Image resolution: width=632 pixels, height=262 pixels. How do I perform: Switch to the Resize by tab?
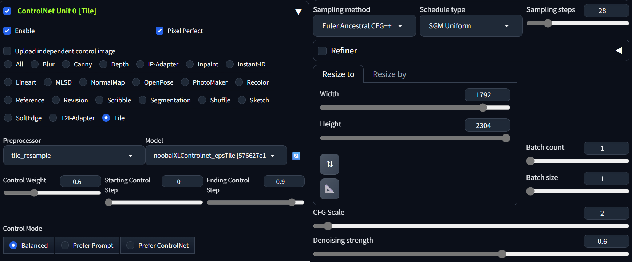coord(389,74)
